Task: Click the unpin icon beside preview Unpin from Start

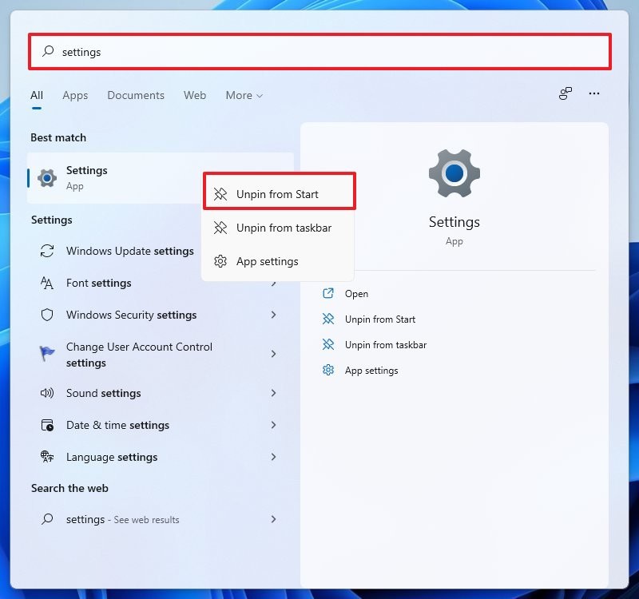Action: click(328, 319)
